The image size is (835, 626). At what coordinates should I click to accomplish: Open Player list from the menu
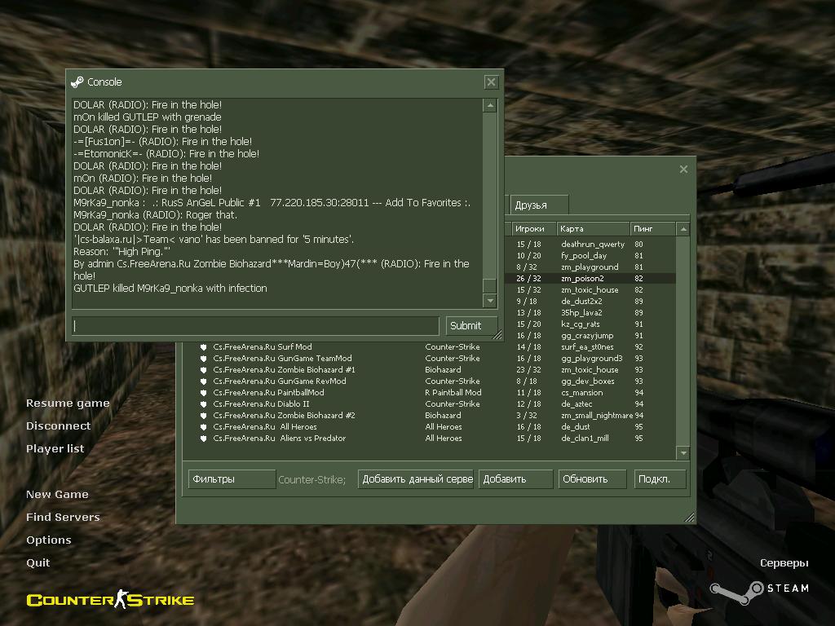[55, 449]
